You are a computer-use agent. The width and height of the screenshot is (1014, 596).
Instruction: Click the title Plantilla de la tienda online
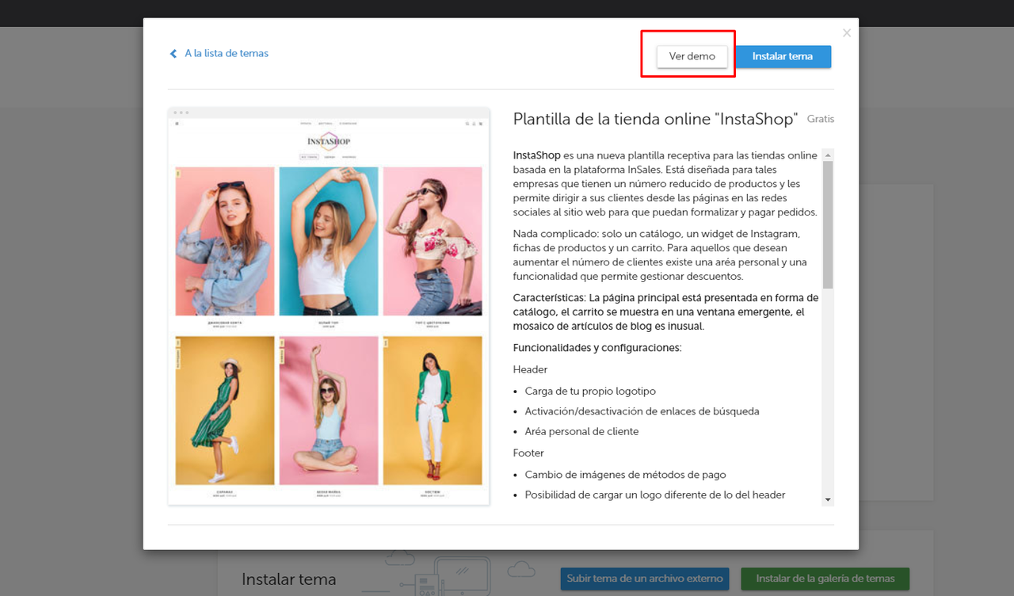(654, 119)
